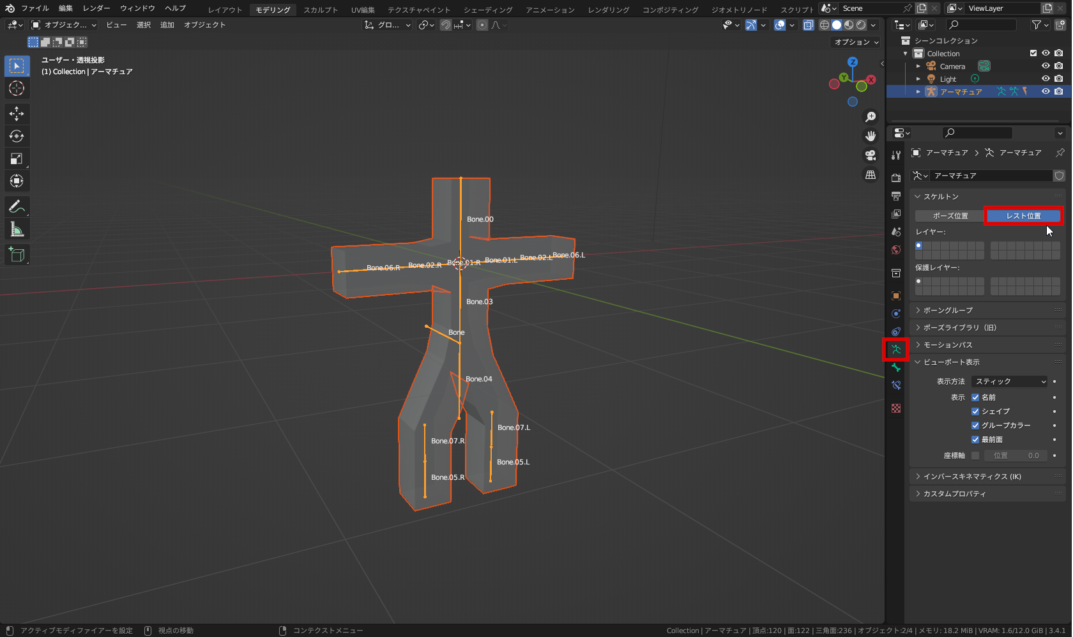Screen dimensions: 1073x637
Task: Click the 位置 axes slider field
Action: coord(1016,456)
